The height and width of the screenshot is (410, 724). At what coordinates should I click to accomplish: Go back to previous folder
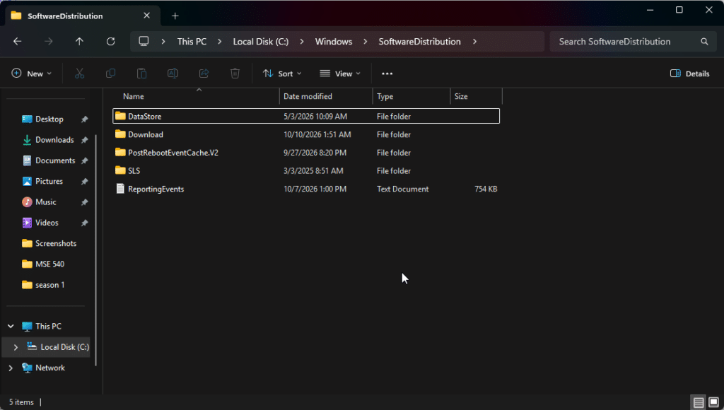coord(18,42)
